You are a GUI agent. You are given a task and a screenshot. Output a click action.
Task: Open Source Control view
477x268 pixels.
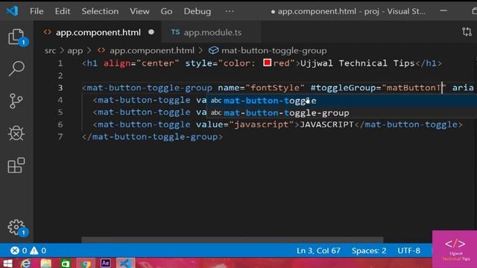pos(16,100)
